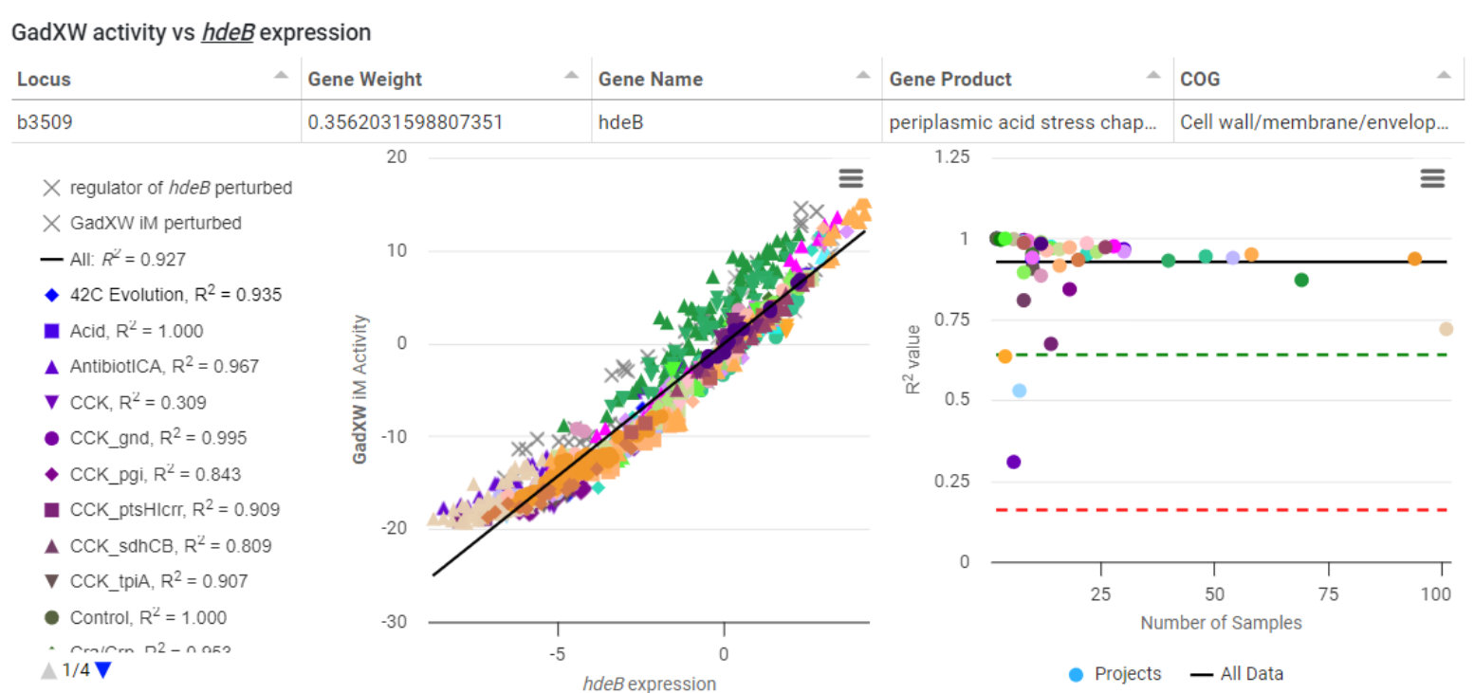Hide the Projects series in R² chart
The height and width of the screenshot is (693, 1474).
pyautogui.click(x=1115, y=674)
